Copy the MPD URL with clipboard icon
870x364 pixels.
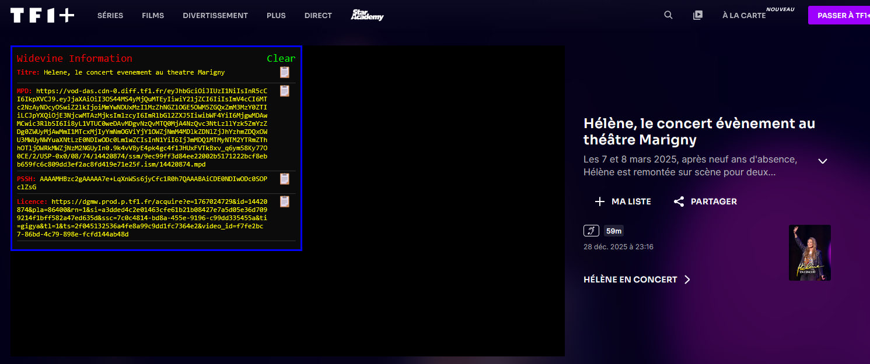tap(284, 91)
